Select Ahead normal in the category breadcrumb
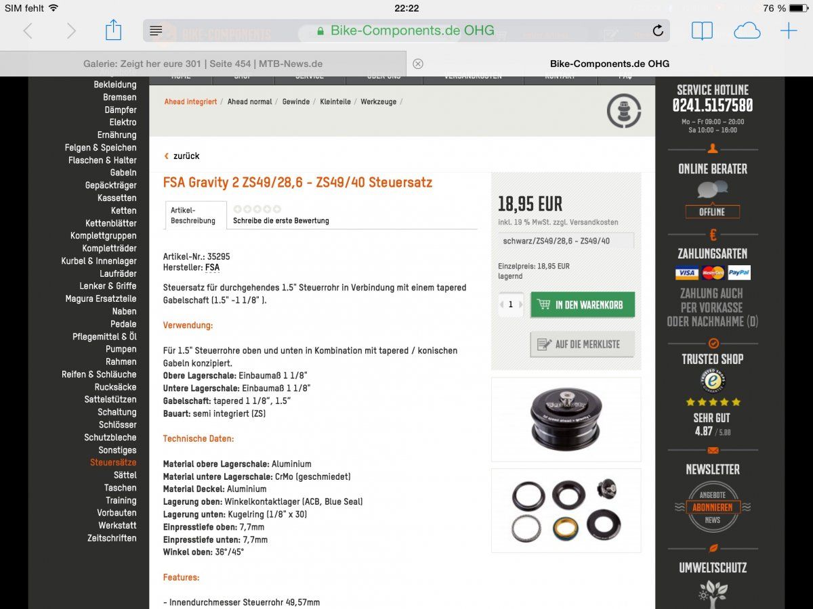813x609 pixels. coord(249,101)
